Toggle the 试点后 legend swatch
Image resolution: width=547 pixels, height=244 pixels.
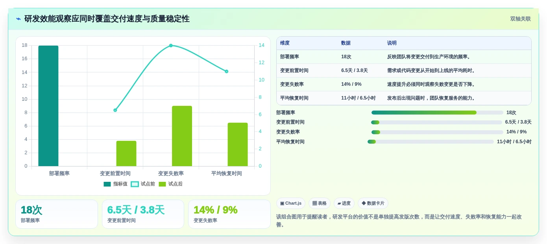tap(162, 184)
